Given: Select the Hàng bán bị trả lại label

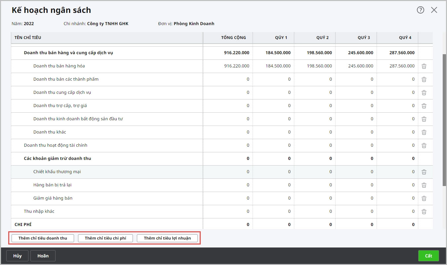Looking at the screenshot, I should [52, 185].
